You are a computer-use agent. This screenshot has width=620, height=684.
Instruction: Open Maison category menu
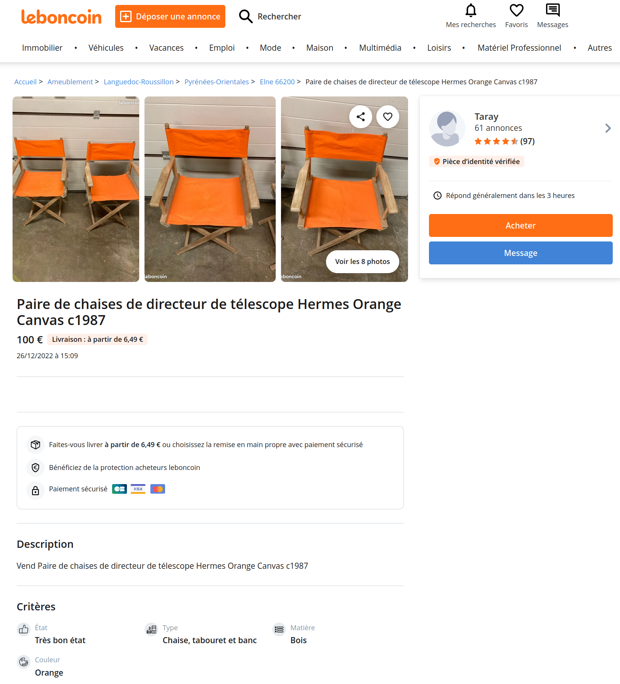[320, 48]
